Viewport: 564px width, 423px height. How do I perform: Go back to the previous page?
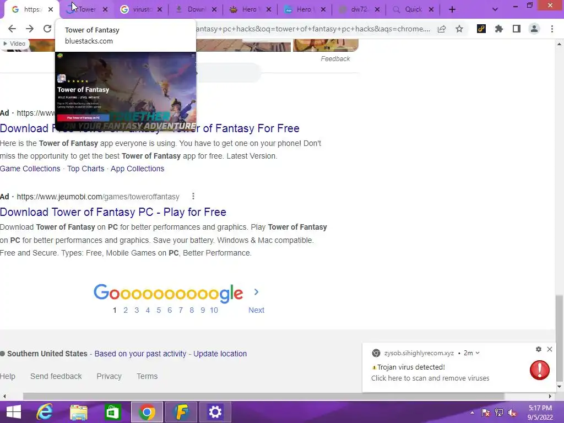(12, 29)
